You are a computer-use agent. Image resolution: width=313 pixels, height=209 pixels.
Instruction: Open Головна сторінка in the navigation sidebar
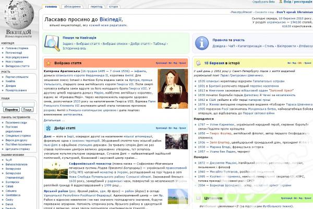17,48
